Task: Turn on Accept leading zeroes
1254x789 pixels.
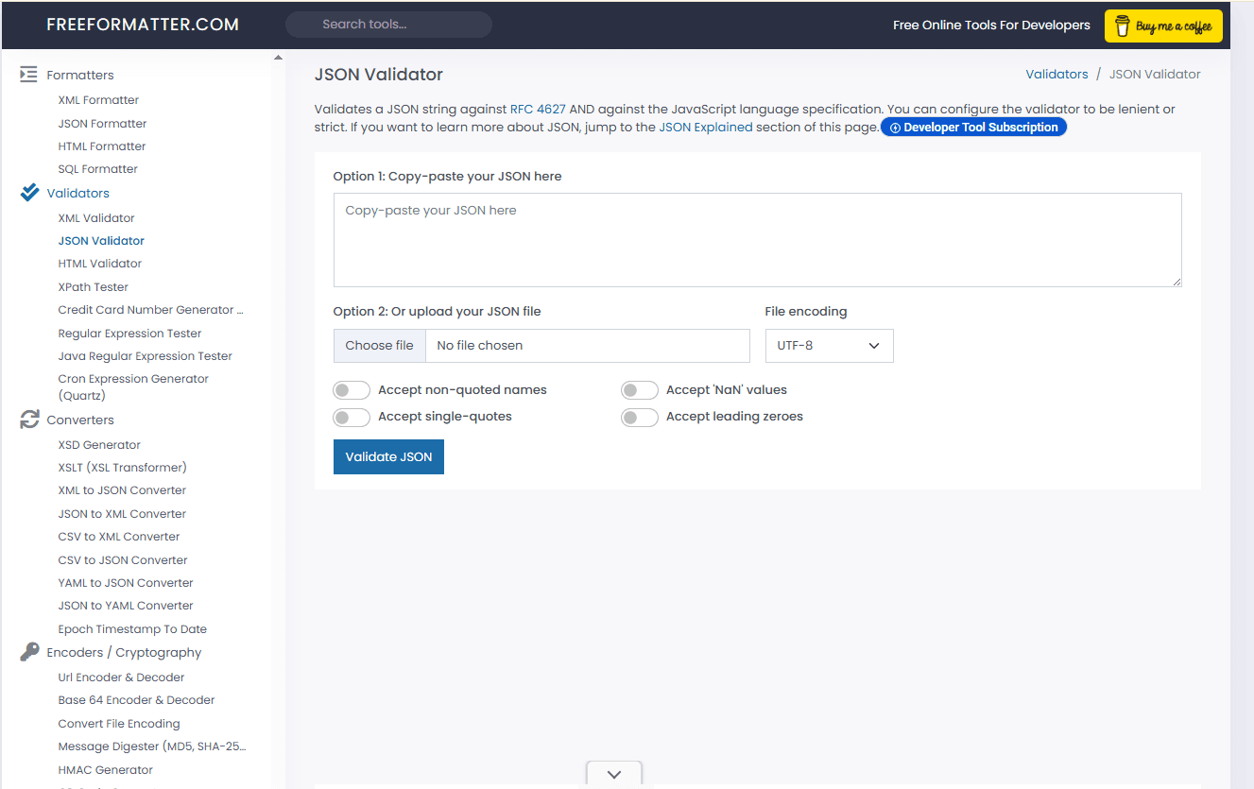Action: 639,417
